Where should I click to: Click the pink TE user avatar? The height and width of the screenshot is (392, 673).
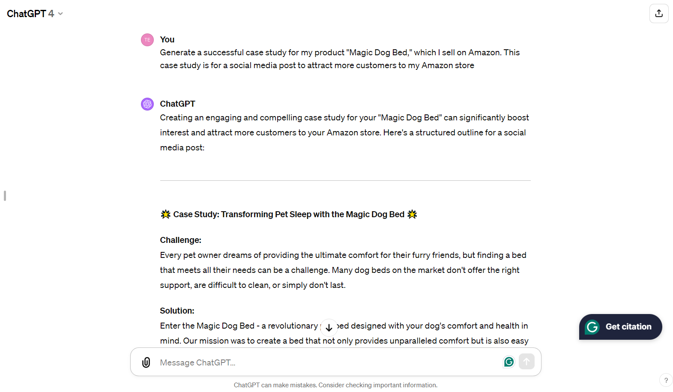(147, 39)
